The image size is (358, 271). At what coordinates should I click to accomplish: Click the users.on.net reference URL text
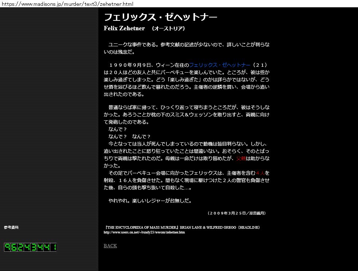[x=144, y=232]
